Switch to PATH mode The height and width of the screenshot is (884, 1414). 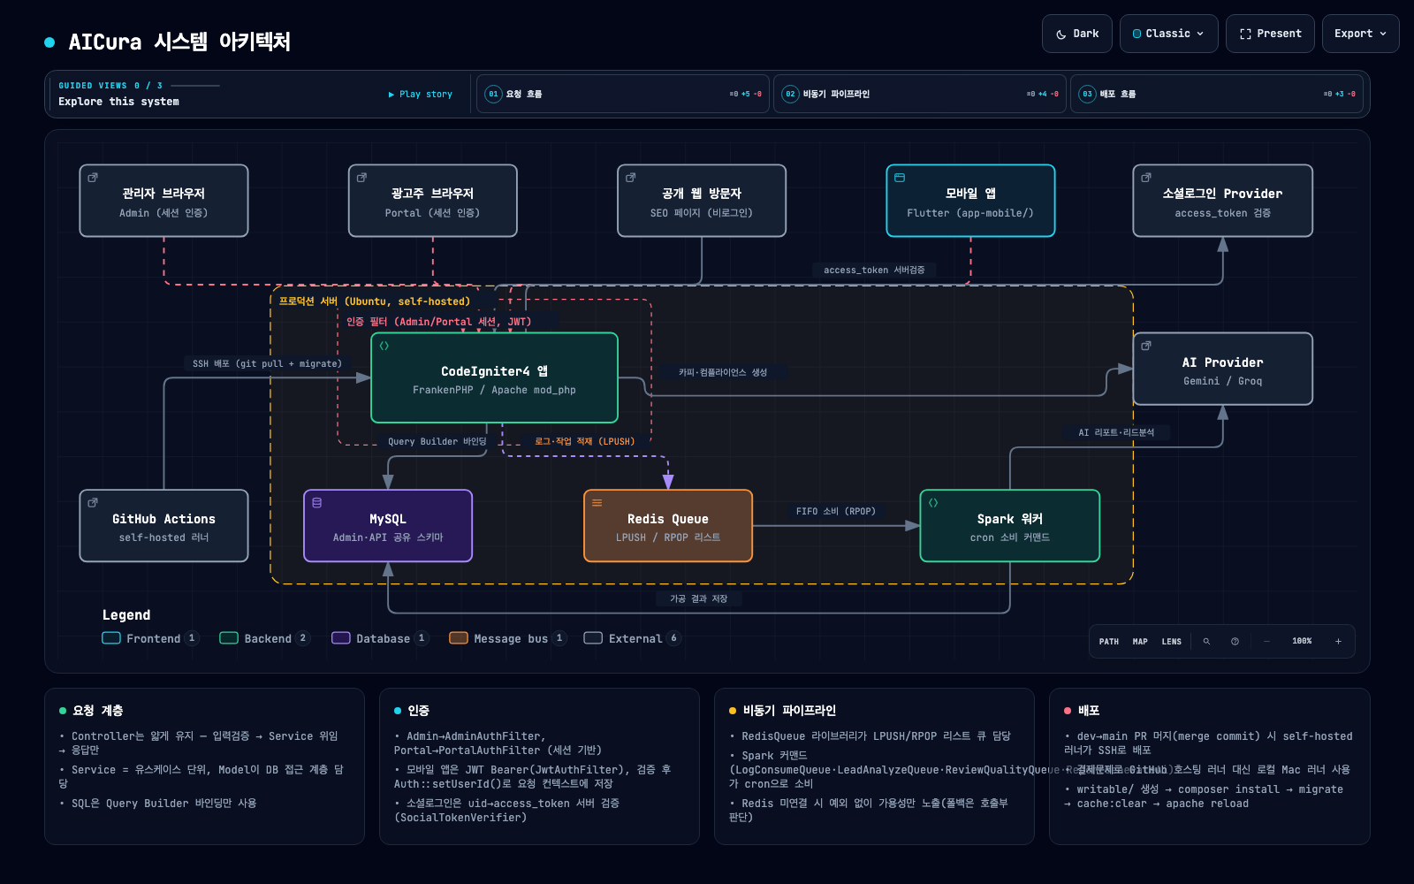coord(1109,642)
